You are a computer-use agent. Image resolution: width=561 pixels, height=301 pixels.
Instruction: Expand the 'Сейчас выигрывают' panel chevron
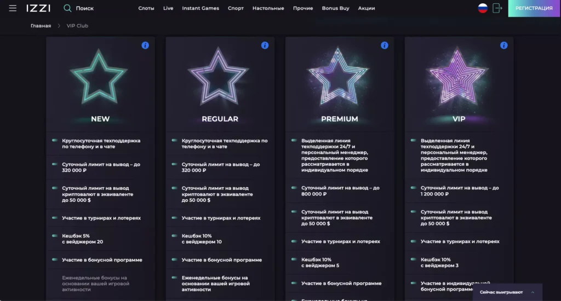532,292
